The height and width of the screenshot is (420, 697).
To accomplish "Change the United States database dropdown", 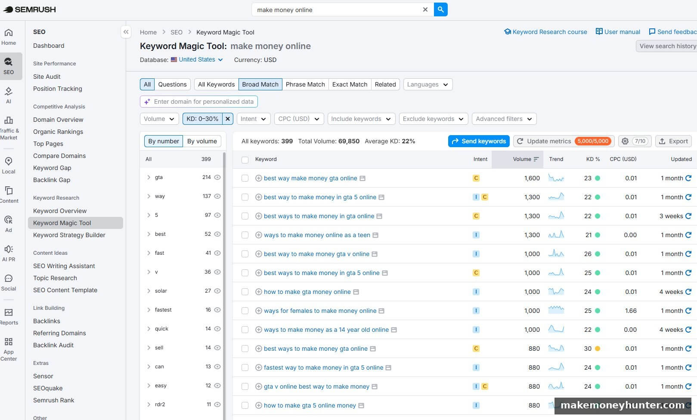I will pyautogui.click(x=197, y=59).
